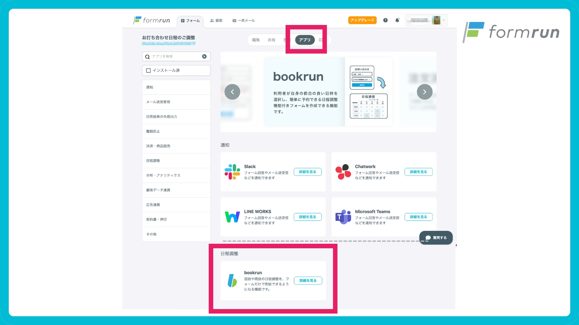
Task: Select the 決済・商品販売 category
Action: (176, 146)
